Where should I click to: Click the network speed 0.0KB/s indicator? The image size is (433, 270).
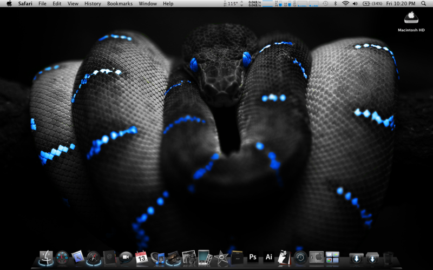254,4
